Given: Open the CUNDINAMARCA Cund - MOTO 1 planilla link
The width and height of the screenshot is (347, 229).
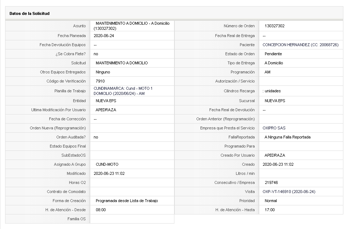Looking at the screenshot, I should pyautogui.click(x=123, y=91).
